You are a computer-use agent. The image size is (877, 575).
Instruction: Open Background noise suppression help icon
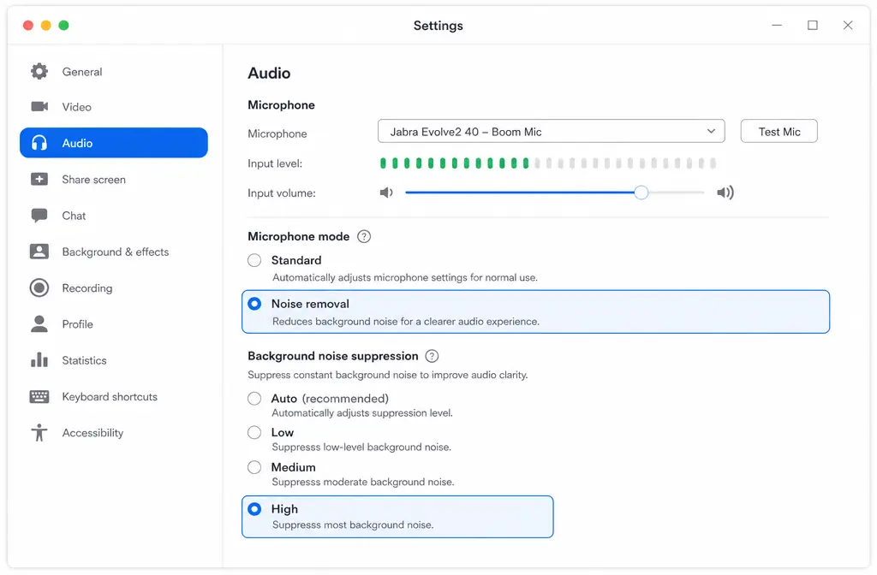[432, 356]
